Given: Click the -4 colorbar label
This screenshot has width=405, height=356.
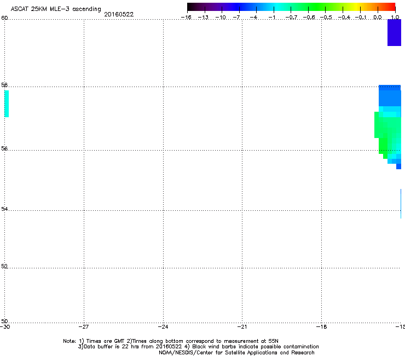Looking at the screenshot, I should point(253,18).
